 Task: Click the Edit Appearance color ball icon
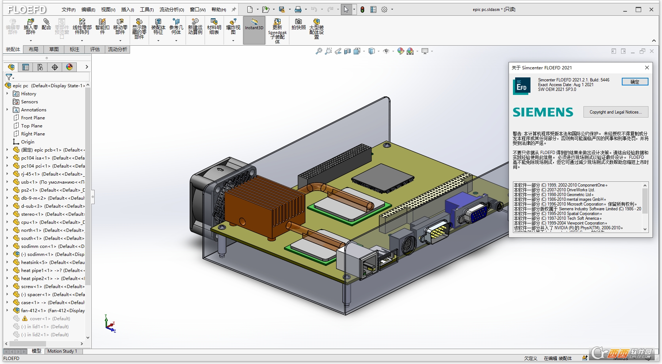pyautogui.click(x=401, y=51)
